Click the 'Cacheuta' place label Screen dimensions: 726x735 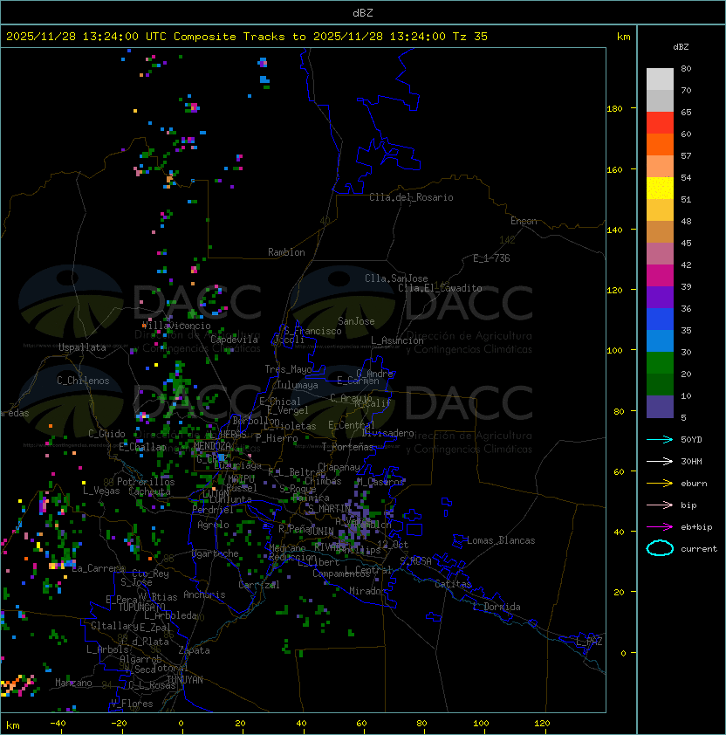point(149,491)
